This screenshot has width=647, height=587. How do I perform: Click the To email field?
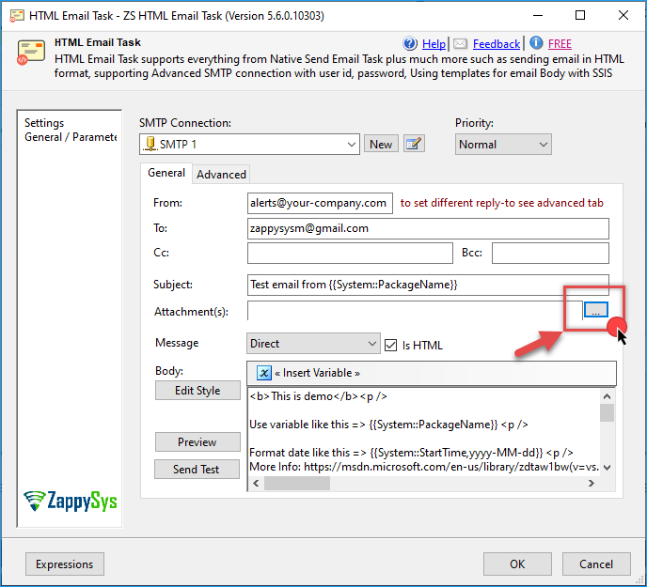428,228
